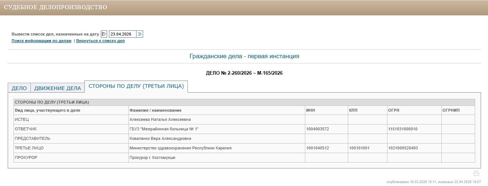
Task: Open the ДВИЖЕНИЕ ДЕЛА tab
Action: click(x=57, y=88)
